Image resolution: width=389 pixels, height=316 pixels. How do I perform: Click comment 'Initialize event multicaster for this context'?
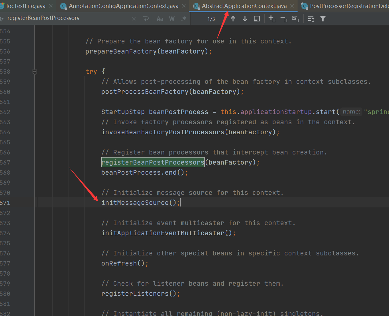coord(198,223)
